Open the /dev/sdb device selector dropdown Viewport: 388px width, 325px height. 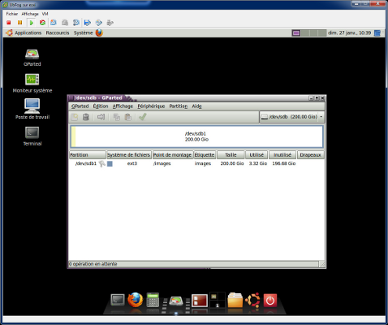click(x=291, y=117)
